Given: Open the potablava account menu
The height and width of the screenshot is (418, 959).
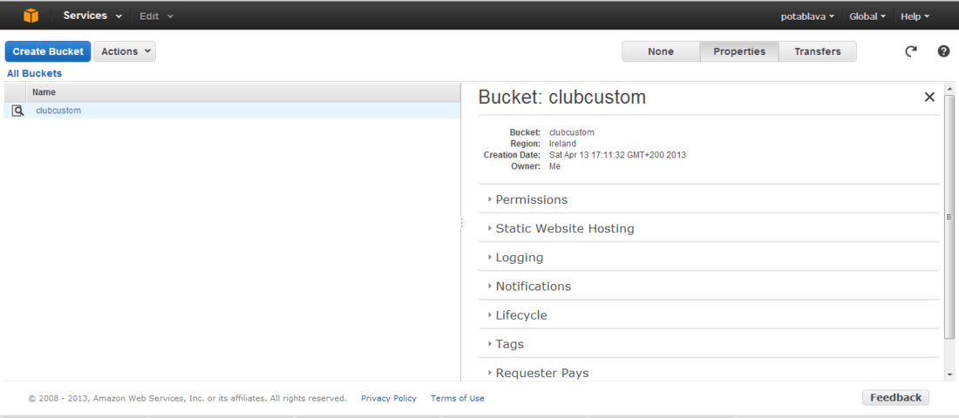Looking at the screenshot, I should pos(807,17).
